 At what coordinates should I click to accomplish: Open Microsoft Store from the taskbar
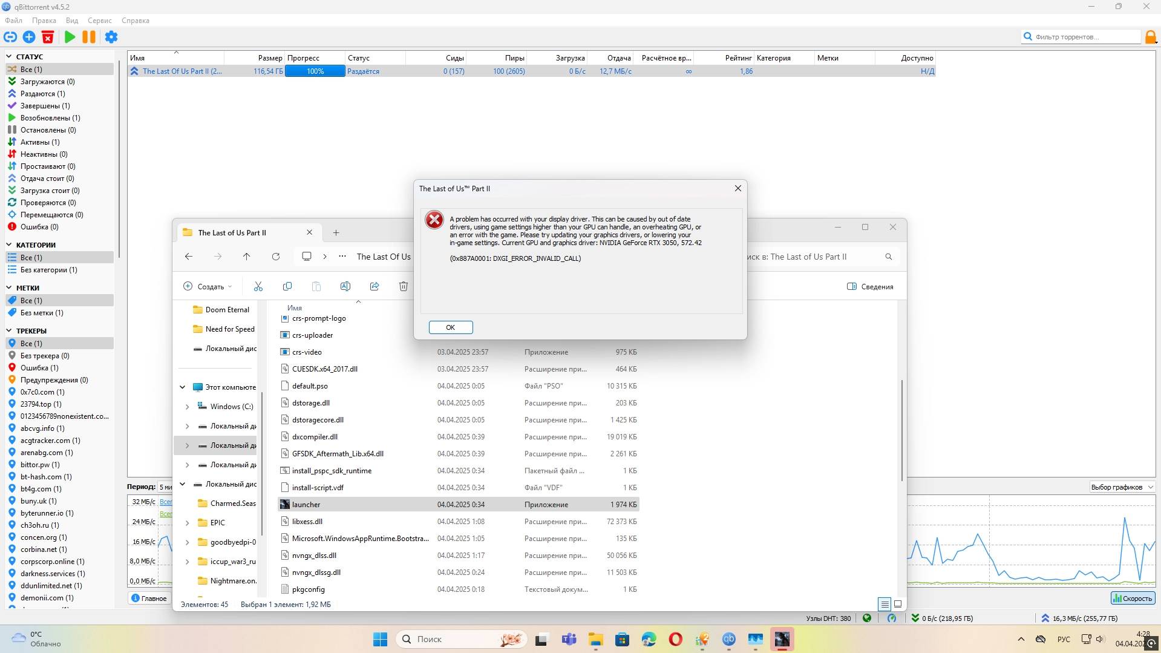point(622,639)
